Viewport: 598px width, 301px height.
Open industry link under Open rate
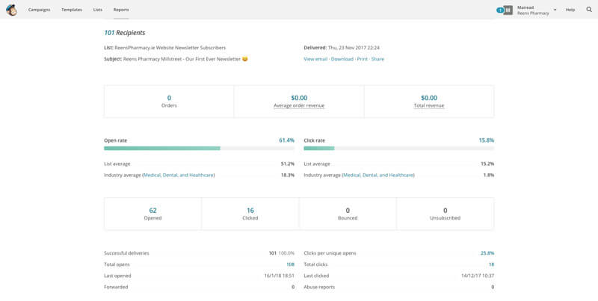click(x=179, y=176)
